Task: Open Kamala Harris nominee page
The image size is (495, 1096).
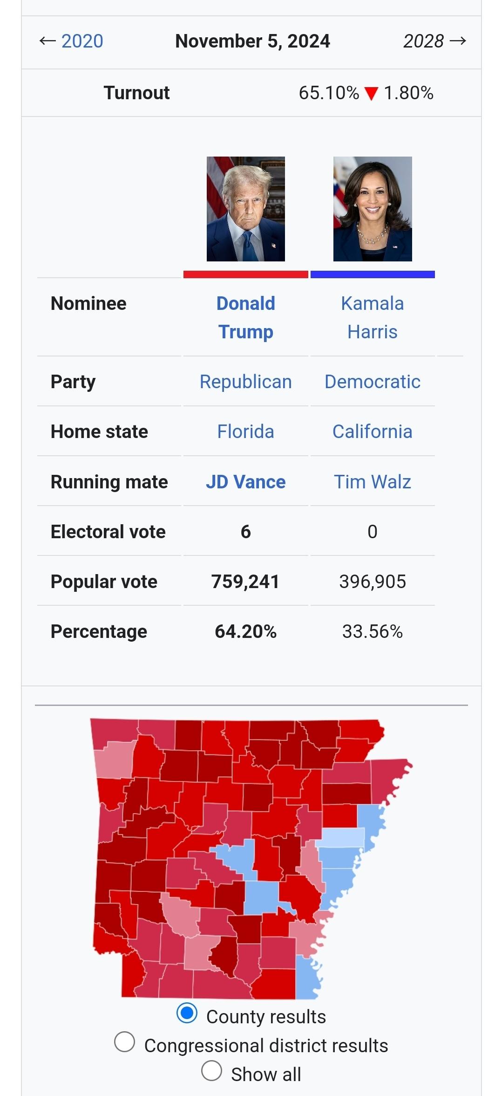Action: pos(373,317)
